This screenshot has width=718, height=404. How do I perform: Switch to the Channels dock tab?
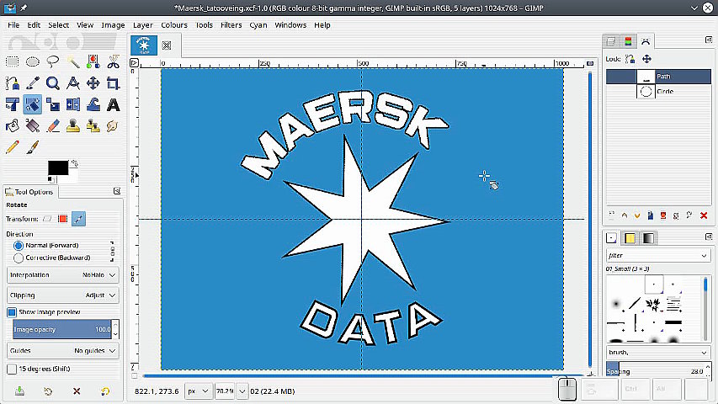click(x=628, y=41)
